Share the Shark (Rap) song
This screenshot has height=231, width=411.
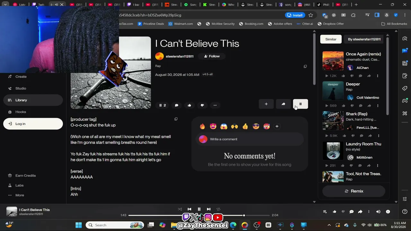tap(370, 136)
